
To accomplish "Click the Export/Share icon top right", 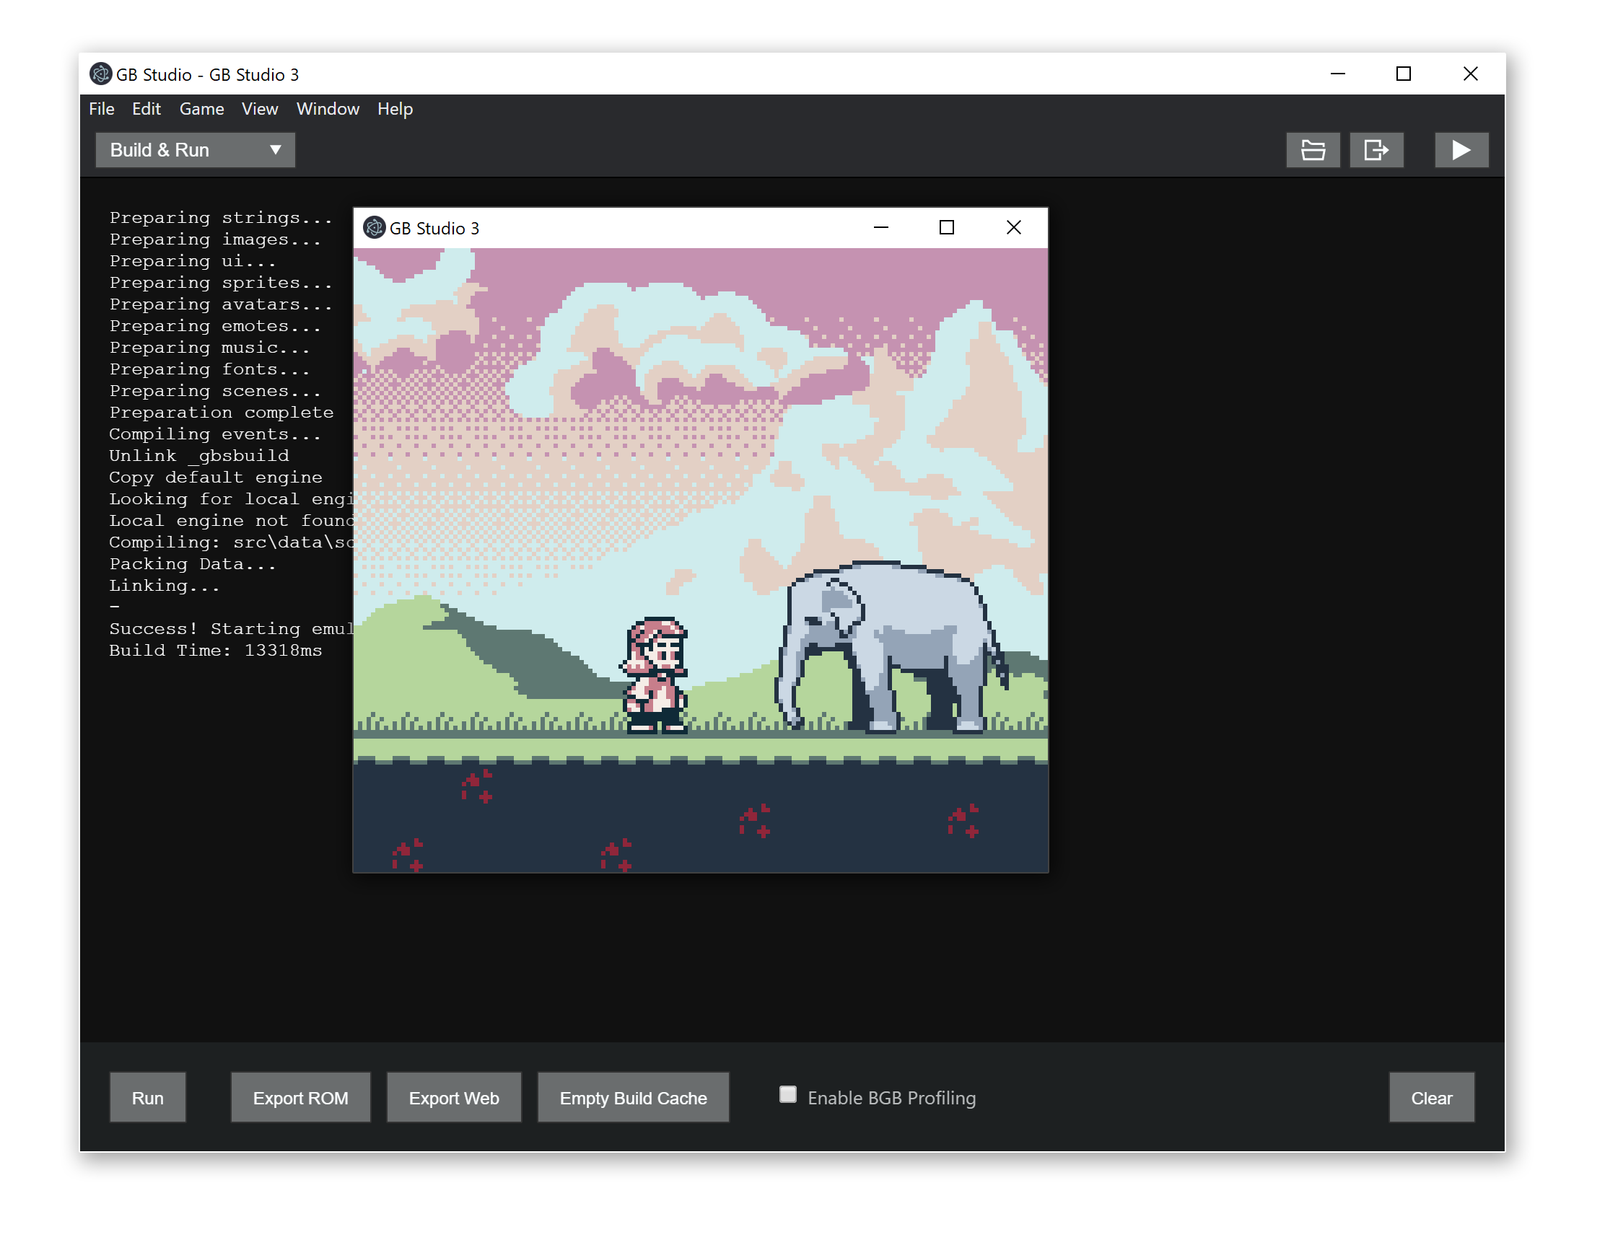I will pos(1377,147).
